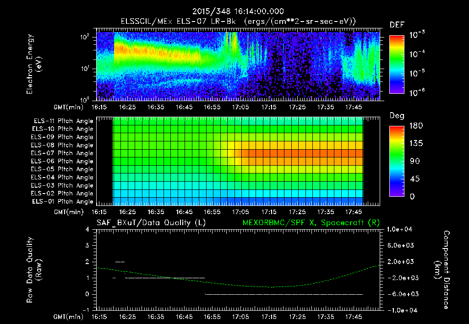469x324 pixels.
Task: Click the ELS-04 Pitch Angle row label
Action: click(x=62, y=178)
